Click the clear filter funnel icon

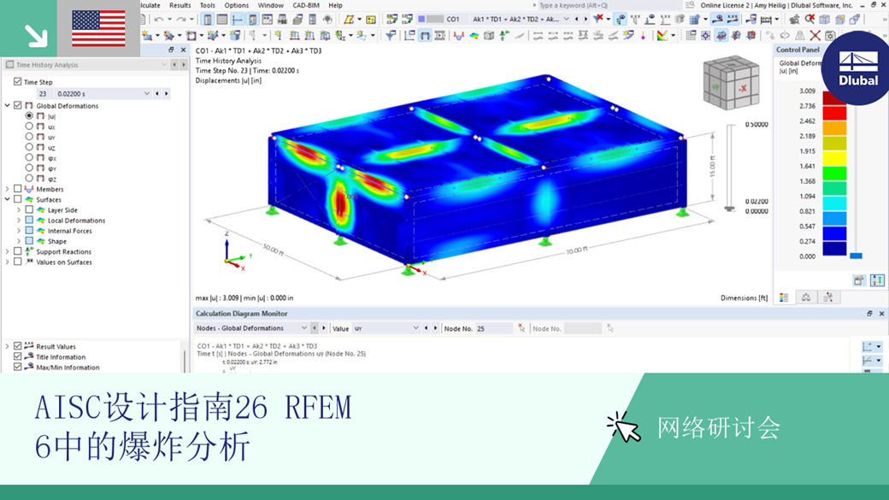click(598, 20)
